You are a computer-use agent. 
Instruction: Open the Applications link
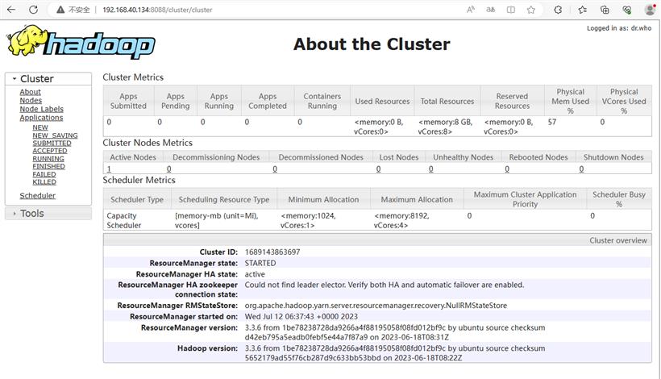click(41, 118)
